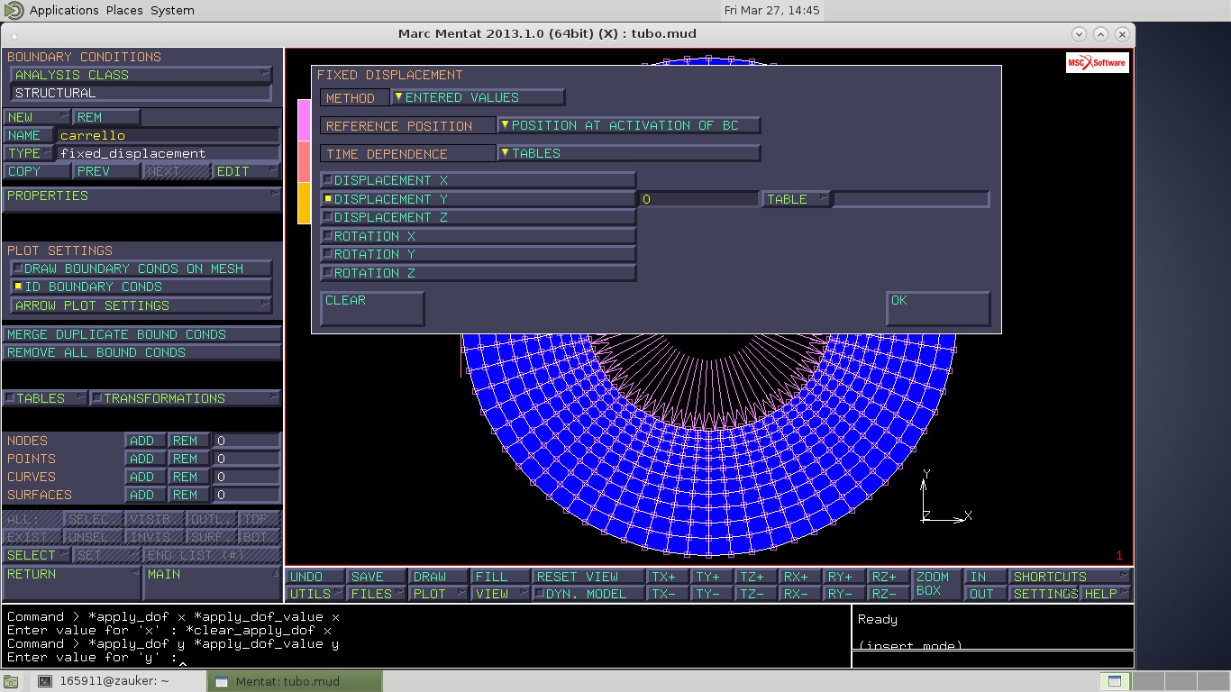Click the RX+ rotate button

(x=800, y=577)
